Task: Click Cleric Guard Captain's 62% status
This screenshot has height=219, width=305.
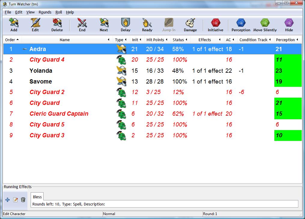Action: [178, 114]
